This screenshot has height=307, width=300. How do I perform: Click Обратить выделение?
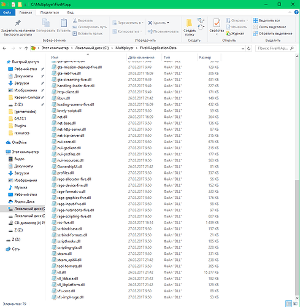pyautogui.click(x=272, y=33)
